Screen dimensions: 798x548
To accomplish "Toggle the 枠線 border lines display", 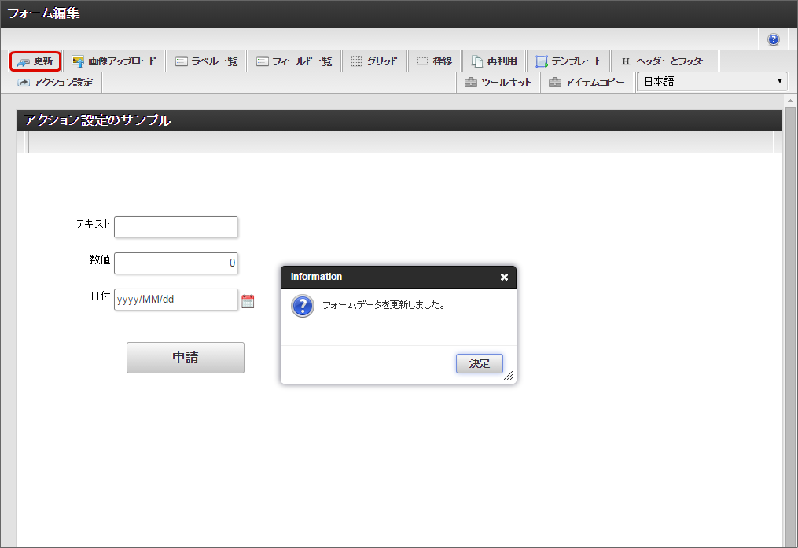I will coord(434,61).
